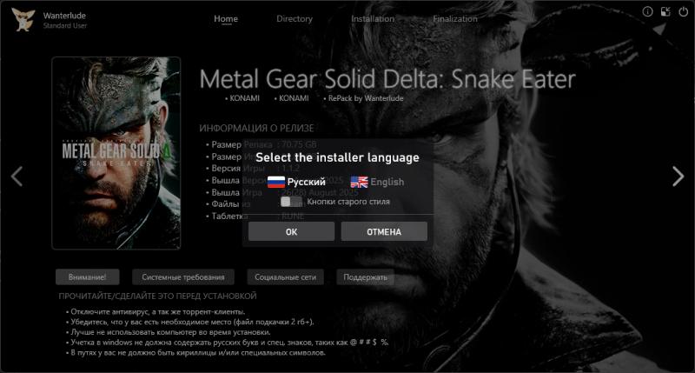Open the Социальные сети section
Screen dimensions: 695x373
285,276
